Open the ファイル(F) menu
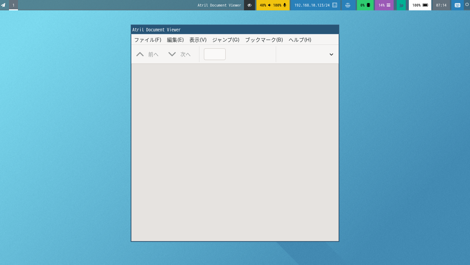The width and height of the screenshot is (470, 265). click(148, 40)
